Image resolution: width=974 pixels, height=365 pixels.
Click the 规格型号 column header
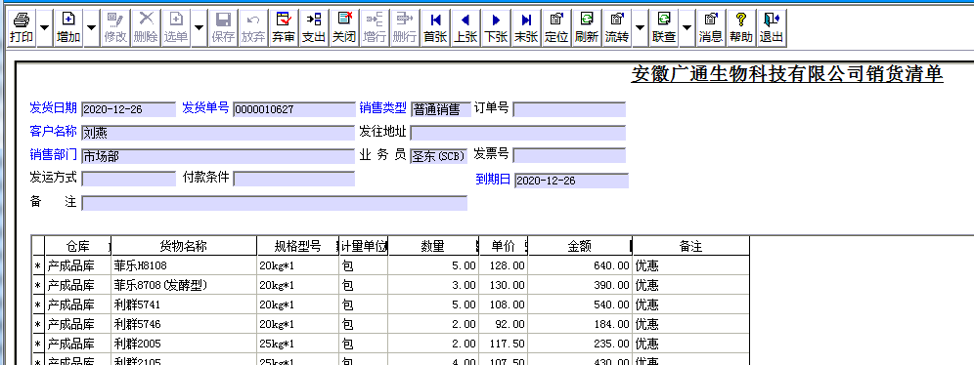pyautogui.click(x=298, y=246)
